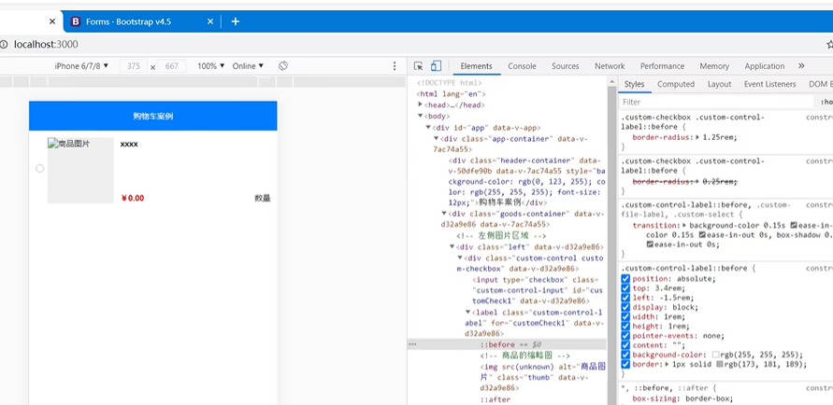Uncheck the top: 3.4rem declaration
This screenshot has height=405, width=833.
click(625, 288)
